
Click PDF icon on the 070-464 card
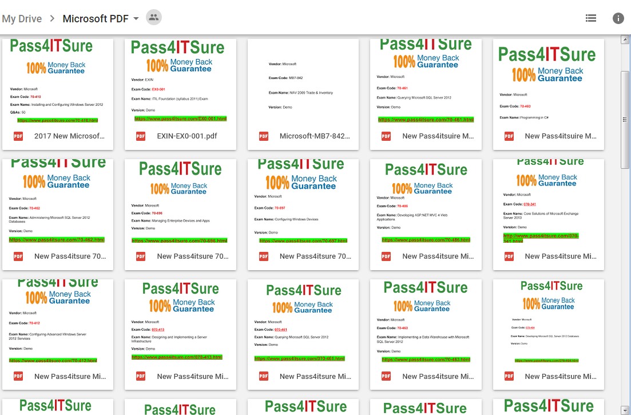coord(509,376)
